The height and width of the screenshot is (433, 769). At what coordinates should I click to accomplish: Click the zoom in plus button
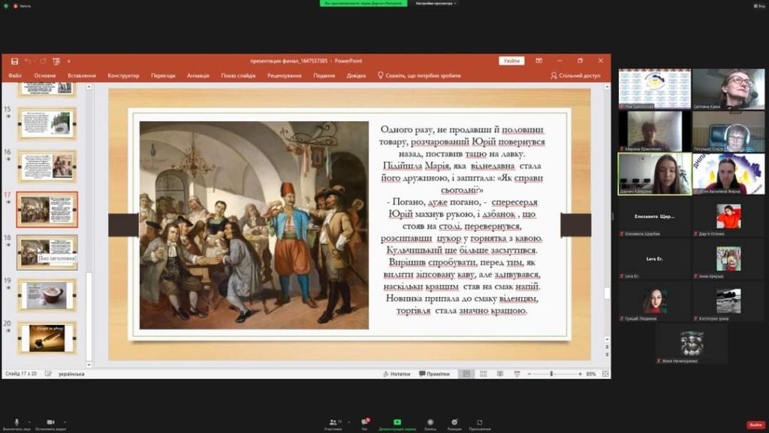(581, 374)
